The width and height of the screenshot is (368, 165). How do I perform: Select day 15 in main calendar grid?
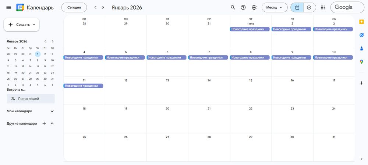tap(251, 80)
